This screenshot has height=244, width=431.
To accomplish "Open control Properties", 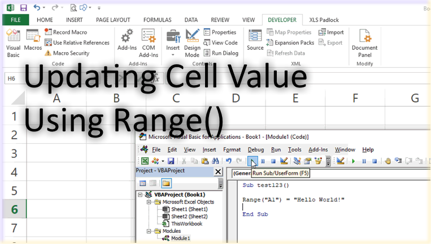I will [220, 32].
